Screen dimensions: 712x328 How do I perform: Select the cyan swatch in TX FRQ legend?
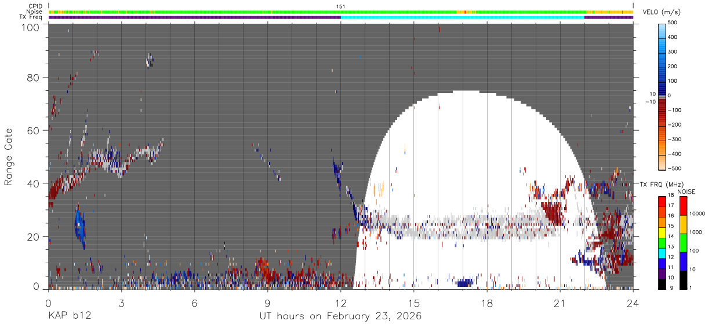(x=662, y=253)
